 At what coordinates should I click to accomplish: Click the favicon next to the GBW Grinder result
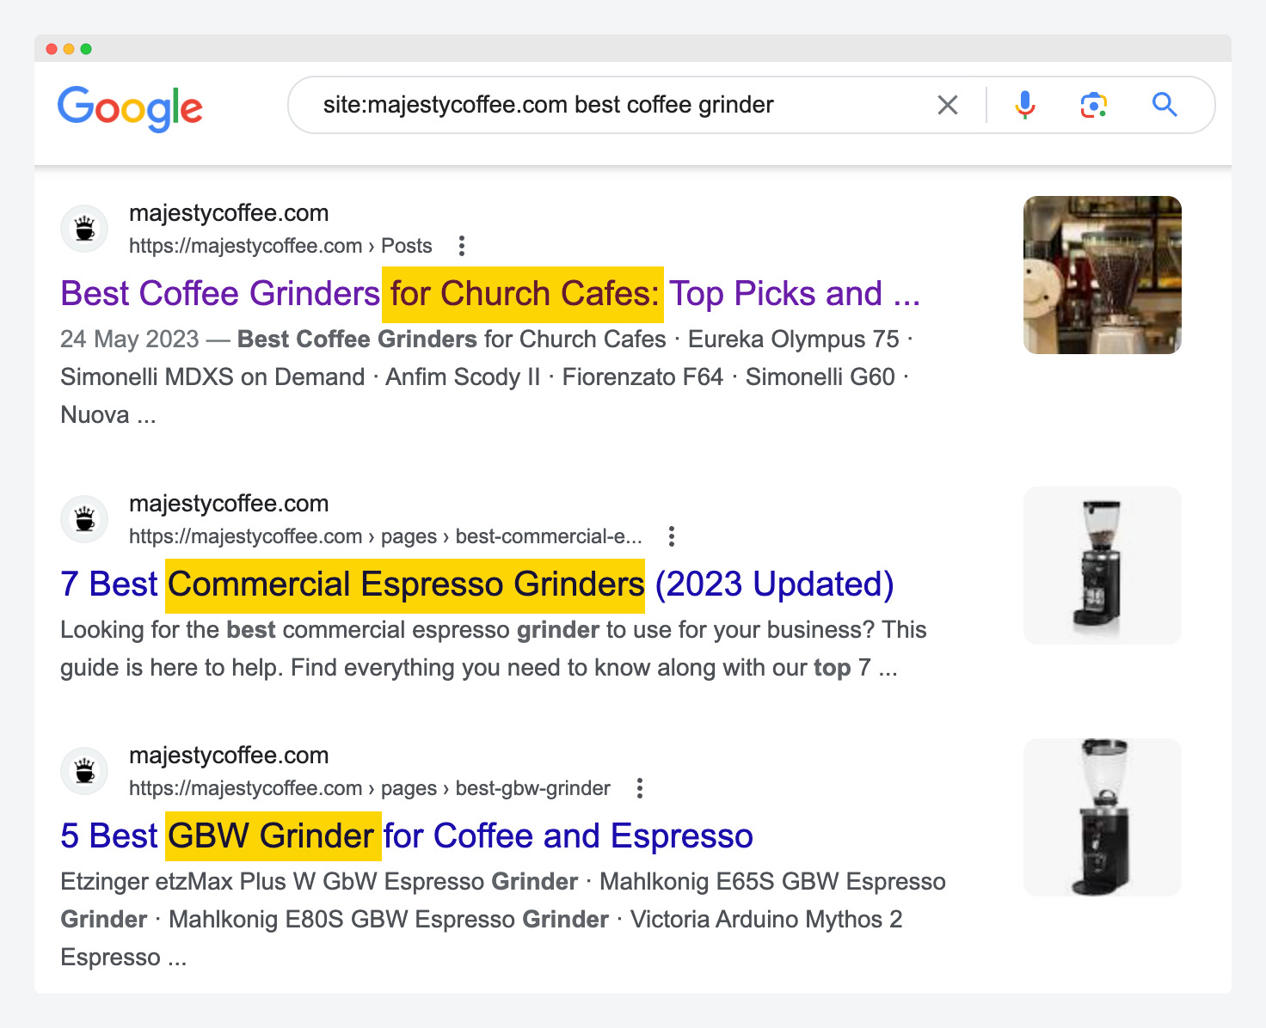pyautogui.click(x=83, y=770)
